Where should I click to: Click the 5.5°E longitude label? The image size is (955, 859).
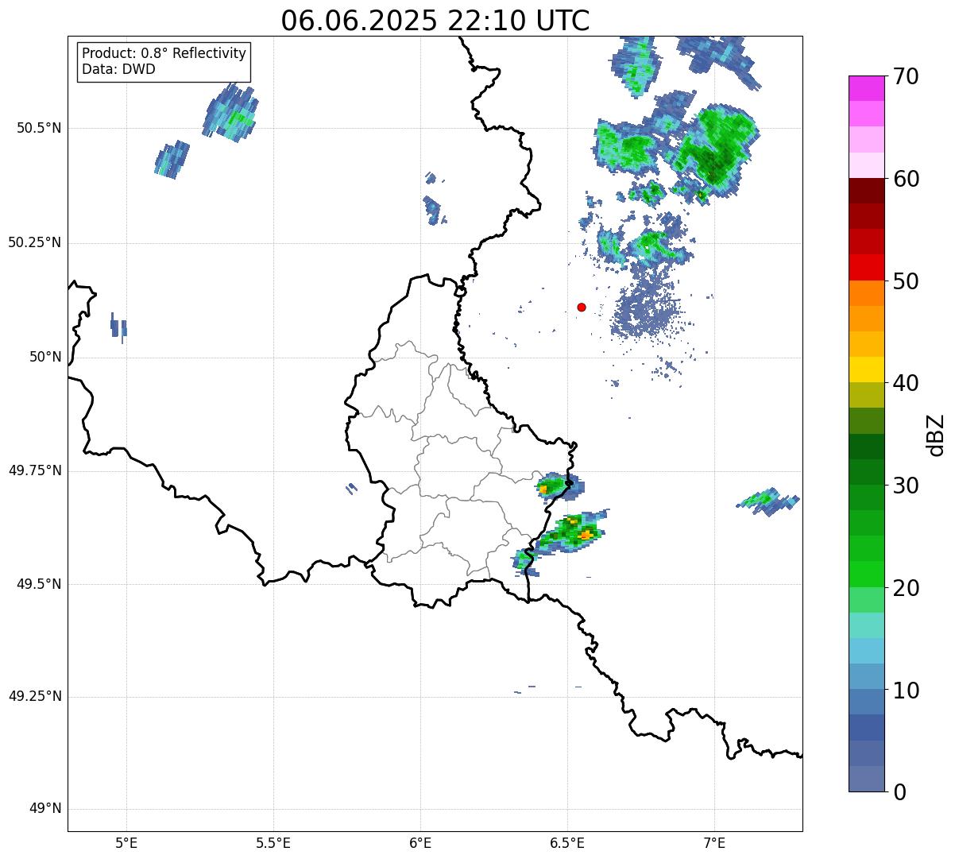[273, 842]
